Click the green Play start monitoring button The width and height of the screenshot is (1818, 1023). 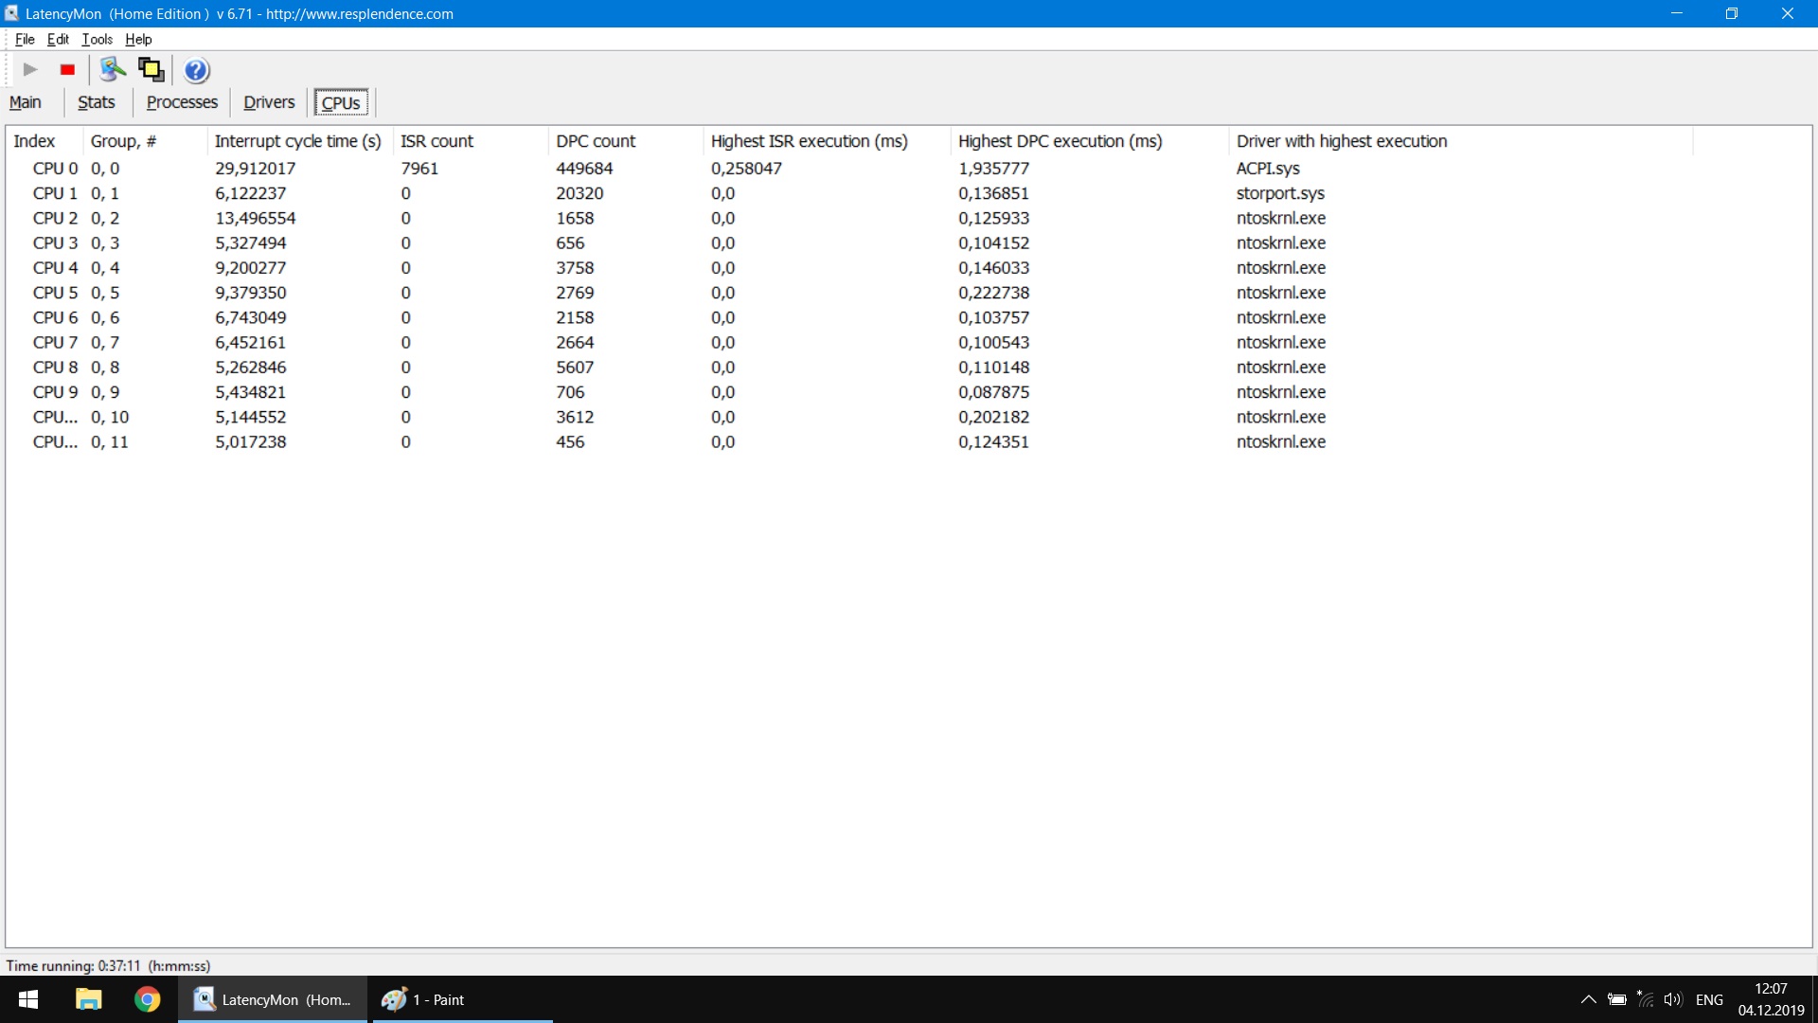point(30,69)
